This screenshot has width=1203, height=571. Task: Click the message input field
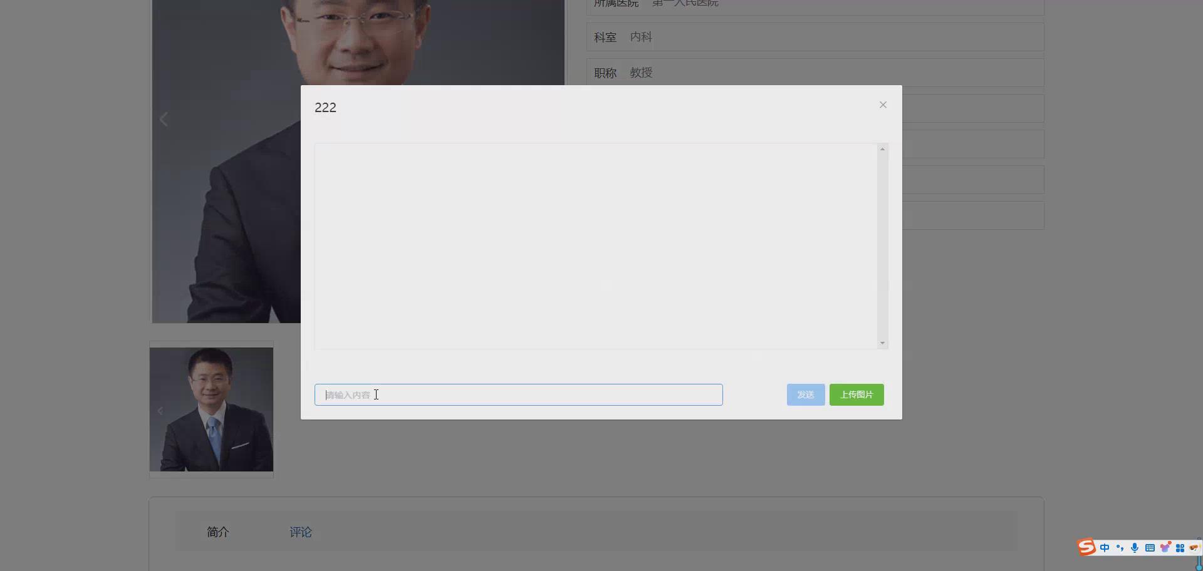(518, 394)
